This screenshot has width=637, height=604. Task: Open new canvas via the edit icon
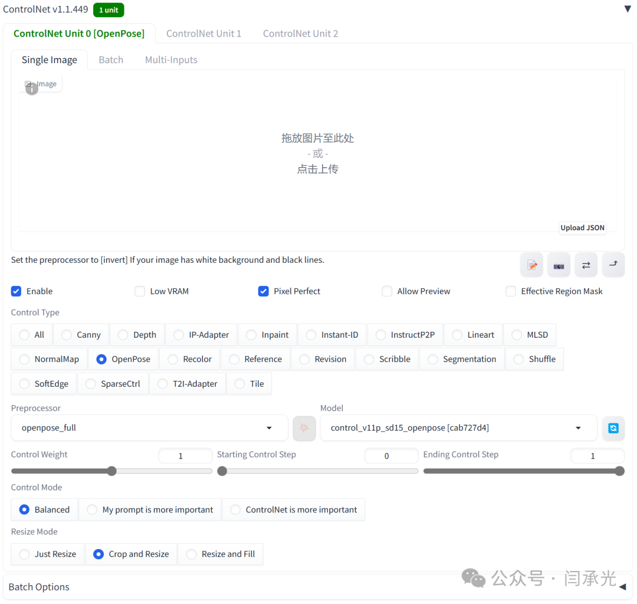pyautogui.click(x=531, y=265)
